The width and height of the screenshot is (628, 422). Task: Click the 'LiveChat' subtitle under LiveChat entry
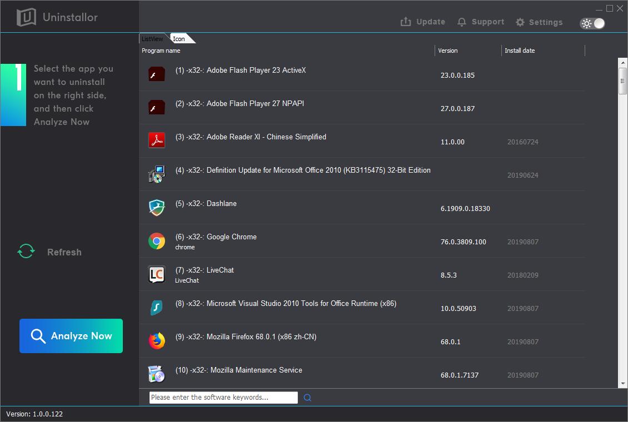187,280
